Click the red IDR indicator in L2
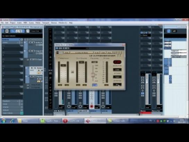Image resolution: width=189 pixels, height=142 pixels. (x=117, y=62)
